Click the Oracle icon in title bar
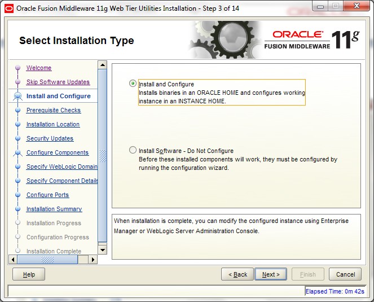Image resolution: width=374 pixels, height=302 pixels. click(x=8, y=8)
